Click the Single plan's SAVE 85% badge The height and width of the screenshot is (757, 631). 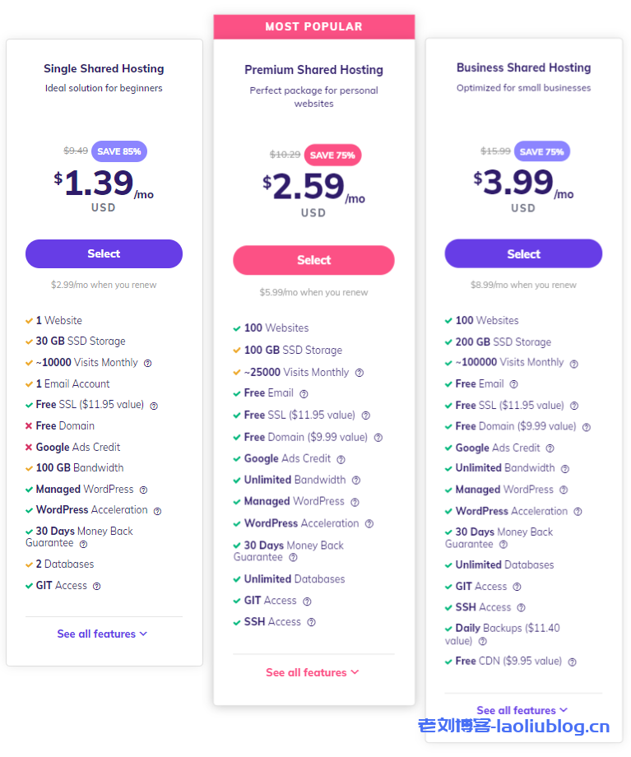click(x=119, y=151)
